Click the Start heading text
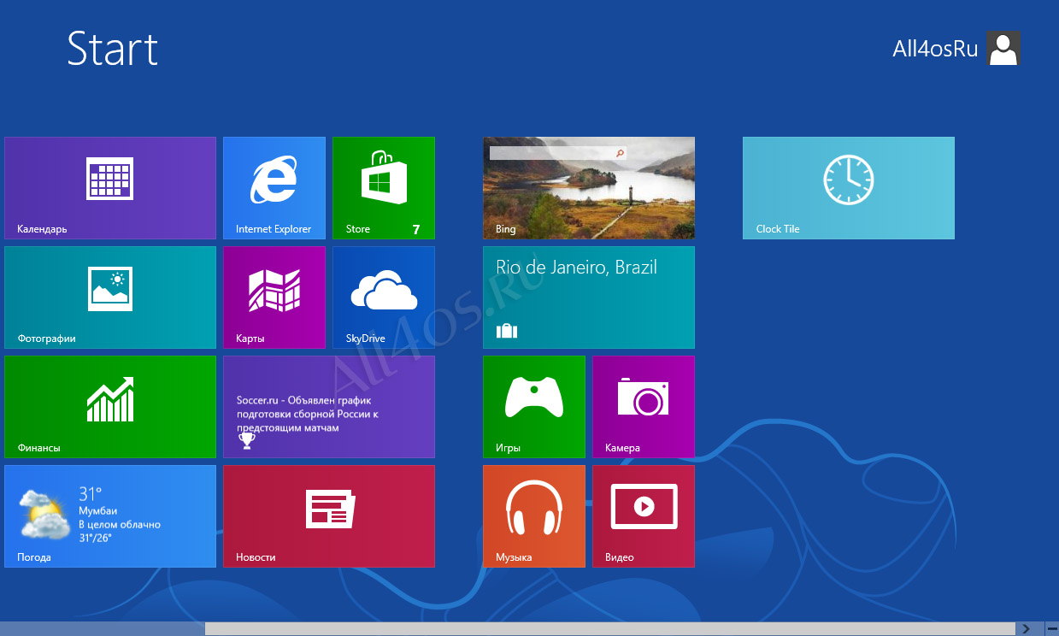This screenshot has height=636, width=1059. pyautogui.click(x=113, y=49)
